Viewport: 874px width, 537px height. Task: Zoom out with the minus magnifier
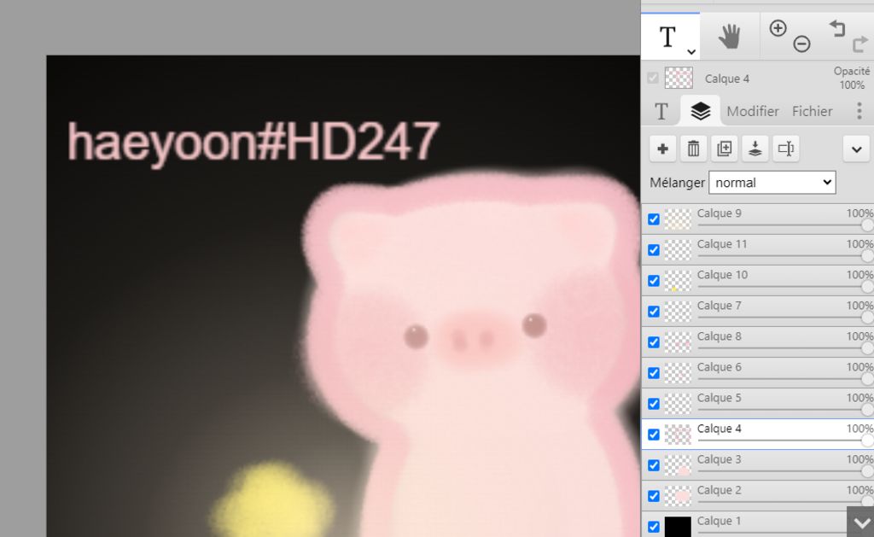click(801, 44)
